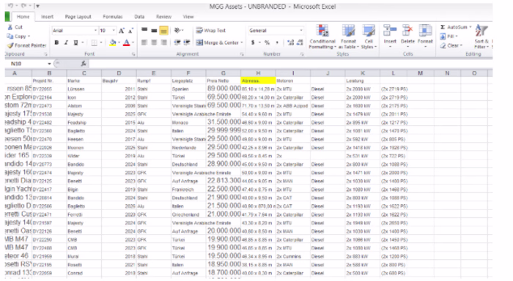Screen dimensions: 513x281
Task: Open the Font dialog launcher
Action: pos(133,54)
